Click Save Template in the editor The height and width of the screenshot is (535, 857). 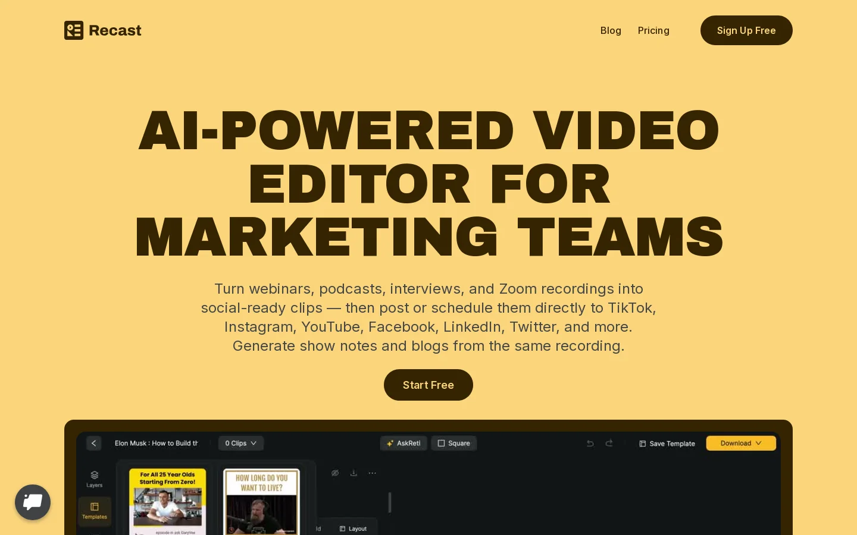[667, 443]
